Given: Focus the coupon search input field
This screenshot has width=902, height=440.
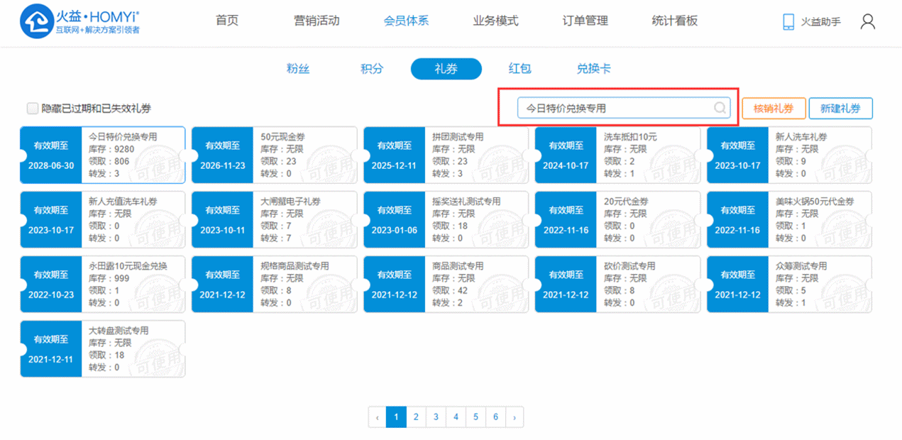Looking at the screenshot, I should 614,108.
